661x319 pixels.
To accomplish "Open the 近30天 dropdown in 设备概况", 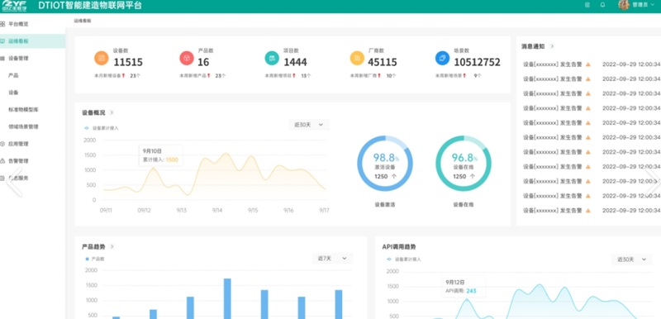I will (309, 125).
